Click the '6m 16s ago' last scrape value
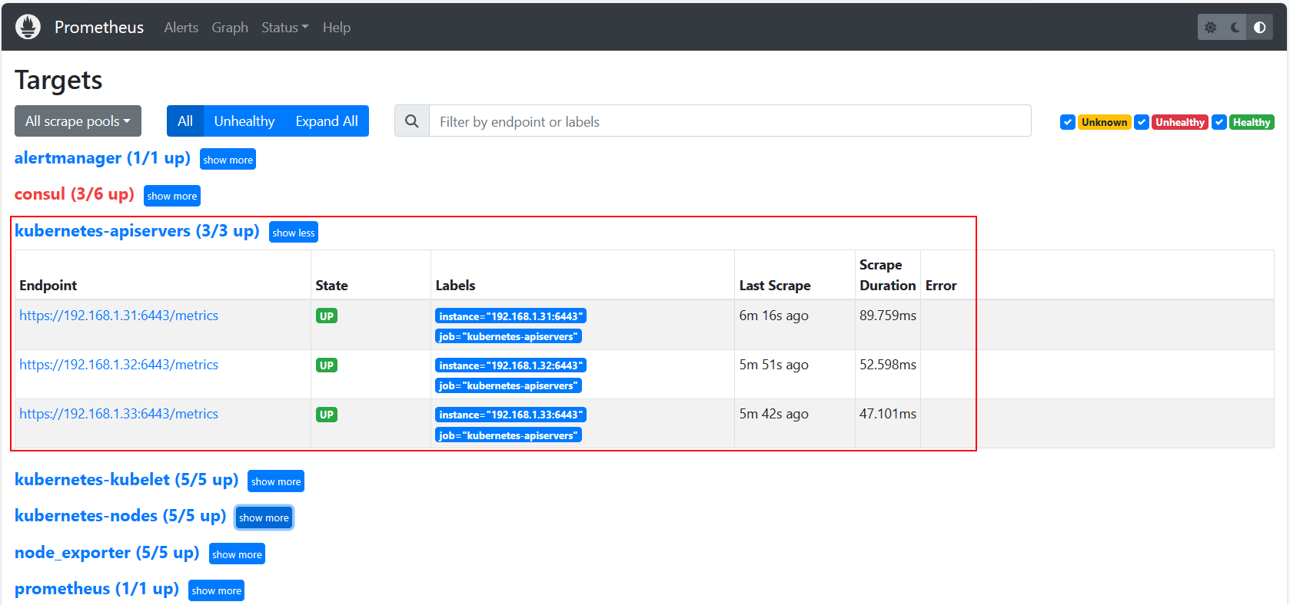 point(774,316)
